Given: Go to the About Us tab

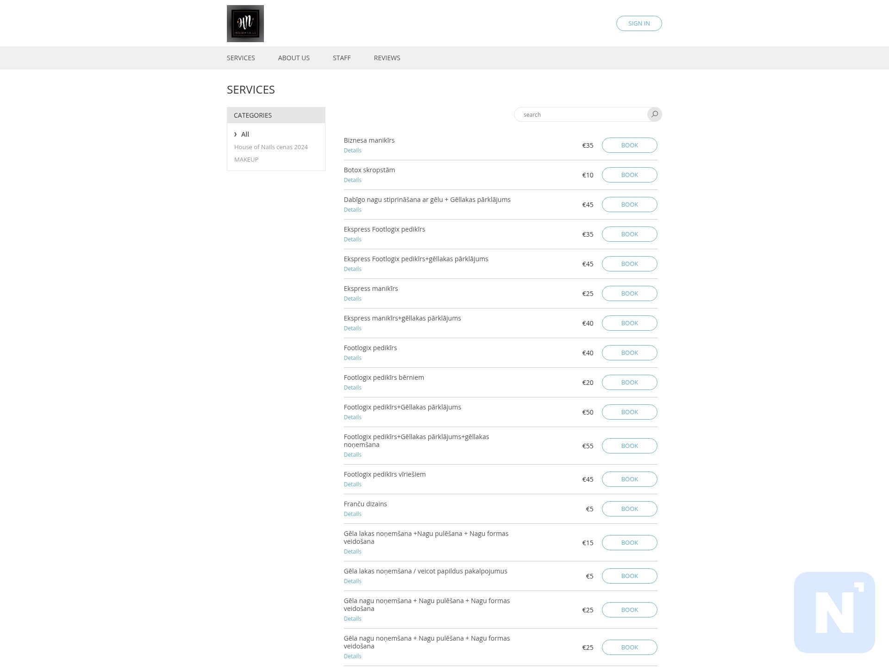Looking at the screenshot, I should pos(294,58).
